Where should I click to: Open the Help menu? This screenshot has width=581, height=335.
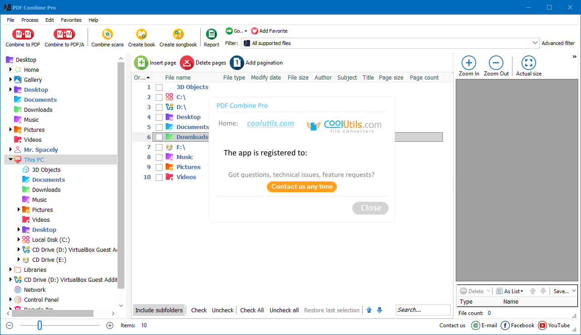(94, 20)
